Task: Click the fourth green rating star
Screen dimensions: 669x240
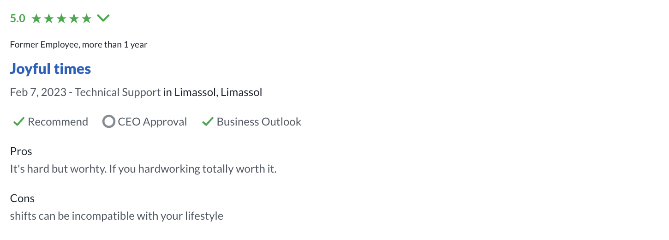Action: [x=74, y=18]
